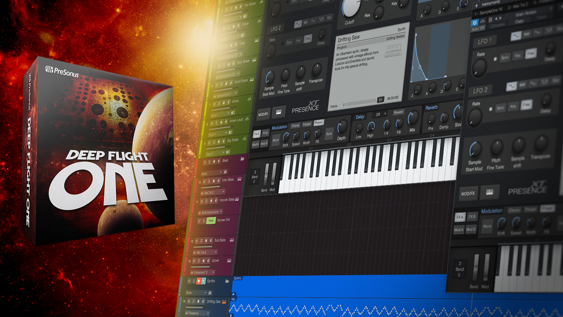Click the keyboard icon on Sub Bass track
563x317 pixels.
pyautogui.click(x=232, y=240)
